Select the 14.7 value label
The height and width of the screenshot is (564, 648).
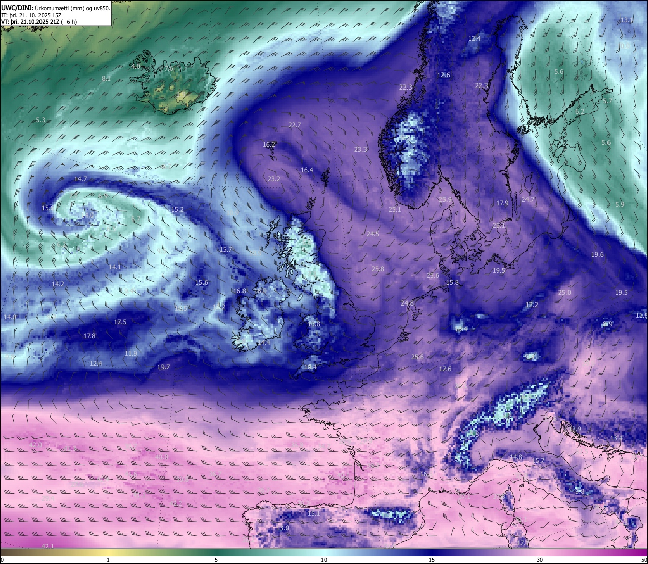80,179
